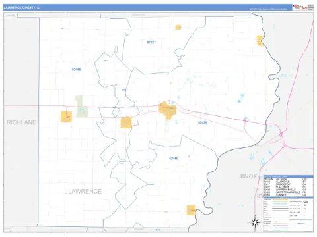Click ZIP code label 62466
Image resolution: width=317 pixels, height=237 pixels.
(x=77, y=70)
